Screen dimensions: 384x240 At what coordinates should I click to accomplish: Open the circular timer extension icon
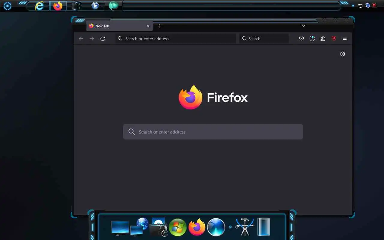(312, 38)
